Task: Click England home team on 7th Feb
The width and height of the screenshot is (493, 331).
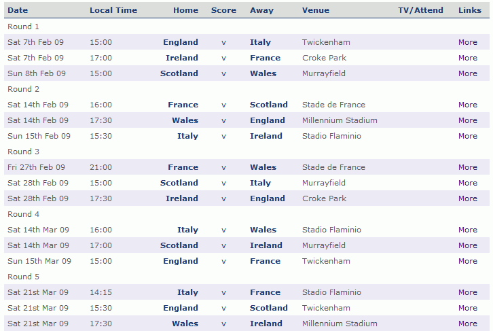Action: click(x=181, y=42)
